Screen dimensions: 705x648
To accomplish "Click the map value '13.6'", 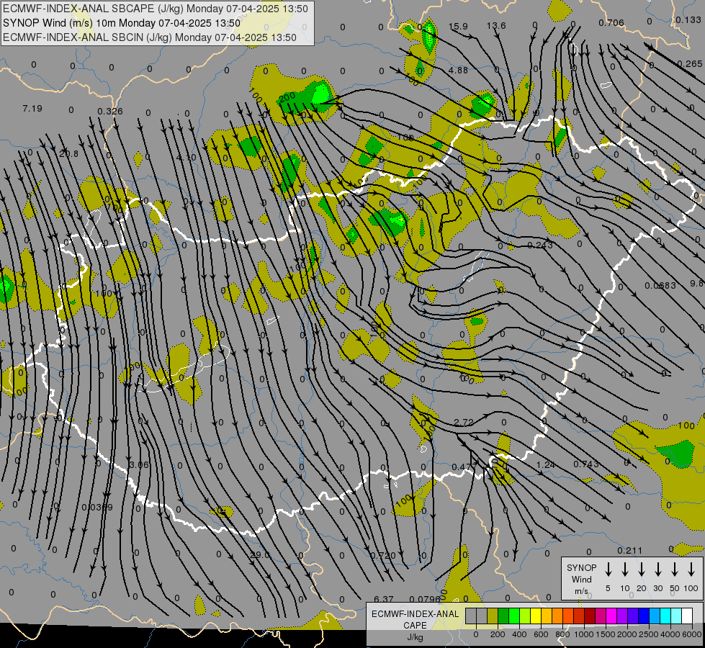I will [x=496, y=26].
